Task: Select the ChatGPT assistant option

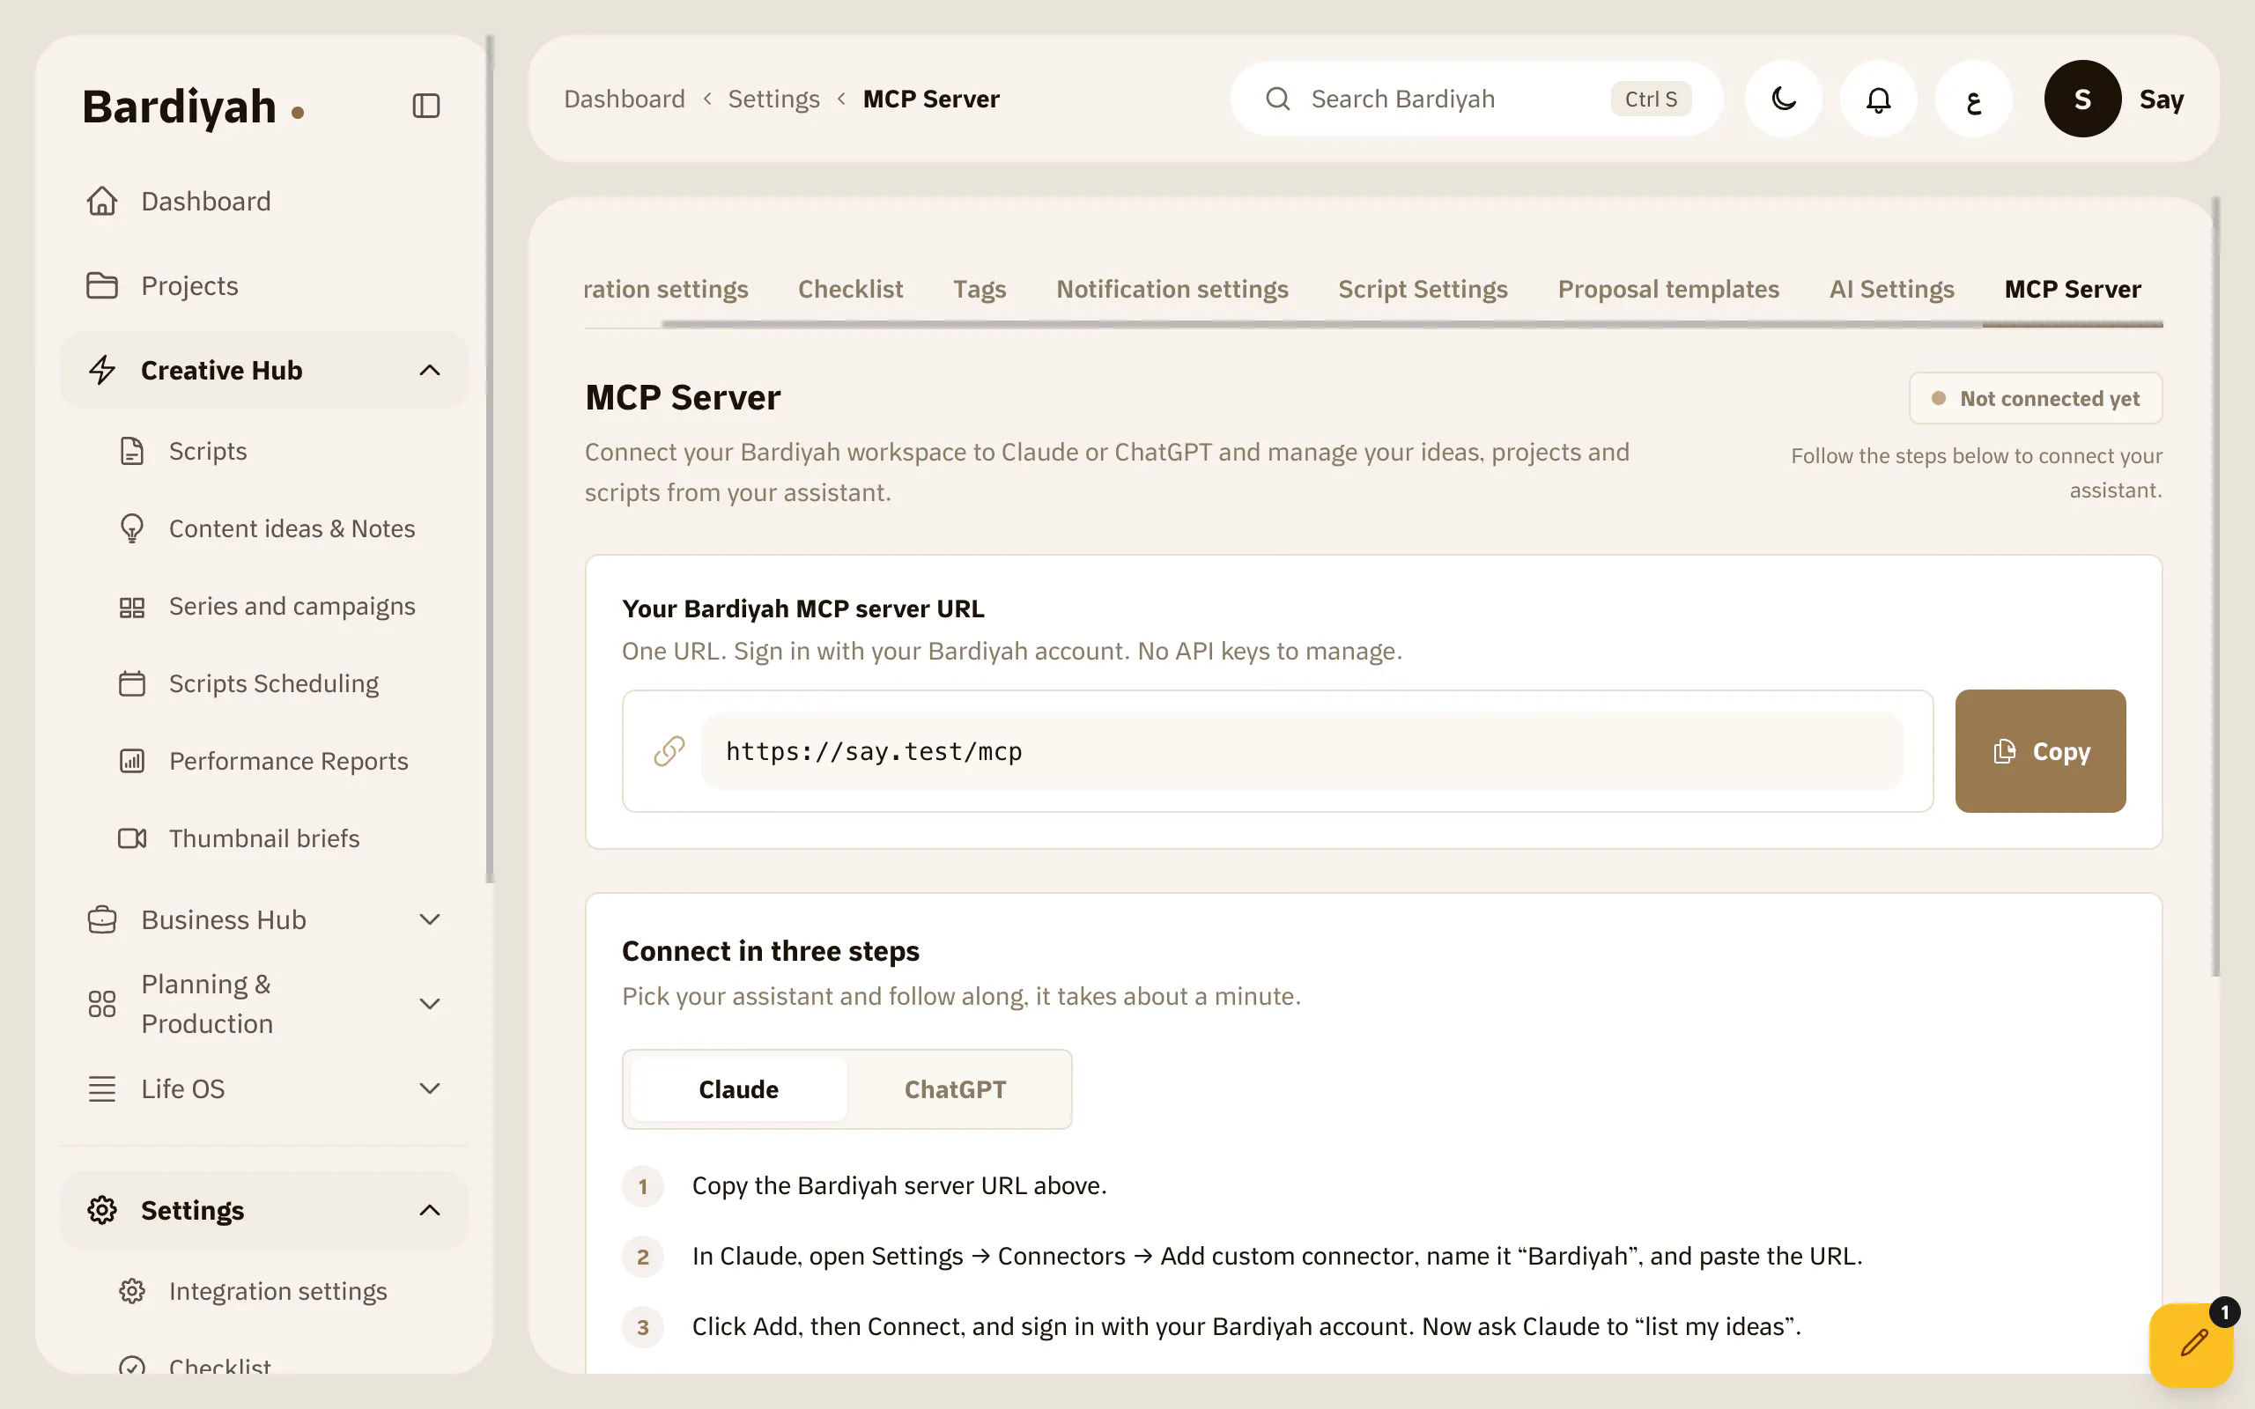Action: coord(955,1089)
